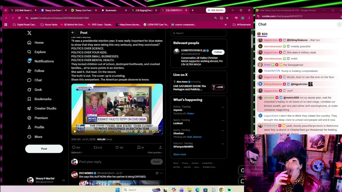Bookmark the post with 3K bookmarks

tap(141, 147)
